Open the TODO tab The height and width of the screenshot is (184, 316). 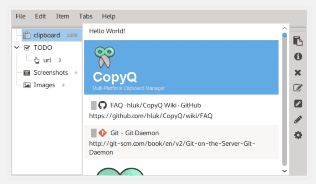[x=43, y=48]
